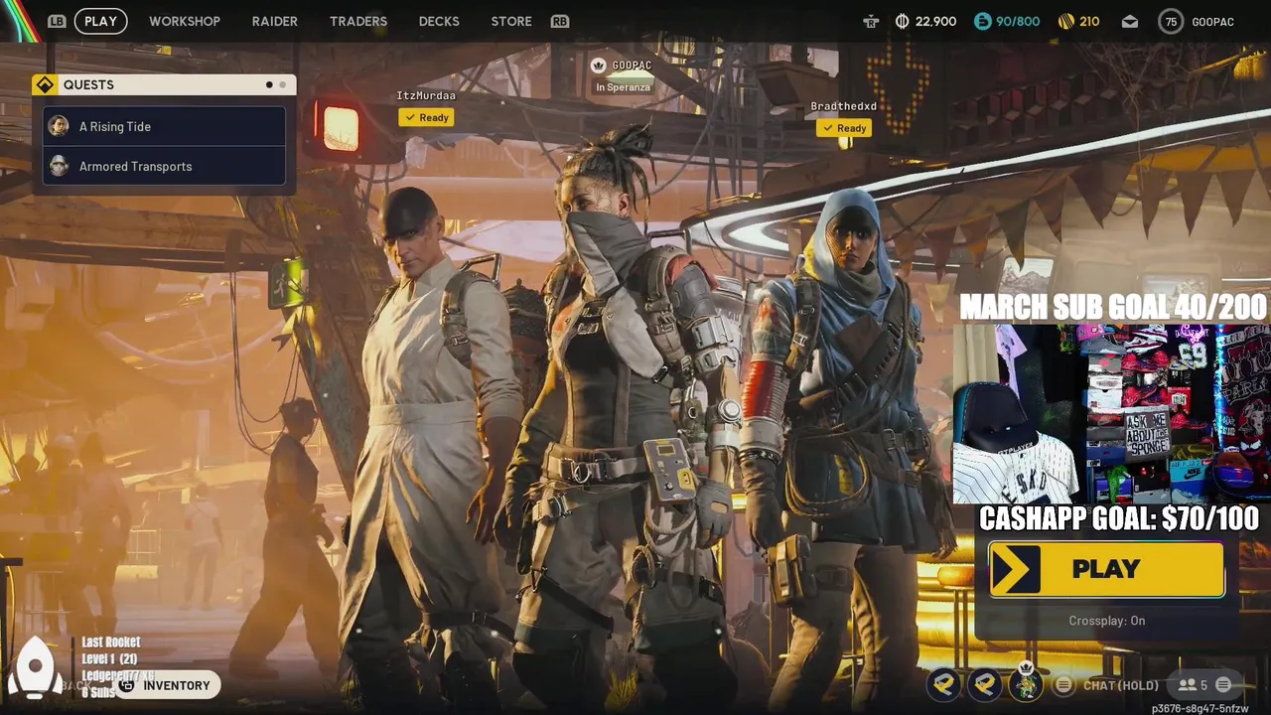This screenshot has height=715, width=1271.
Task: Open Chat (Hold) label
Action: click(1121, 685)
